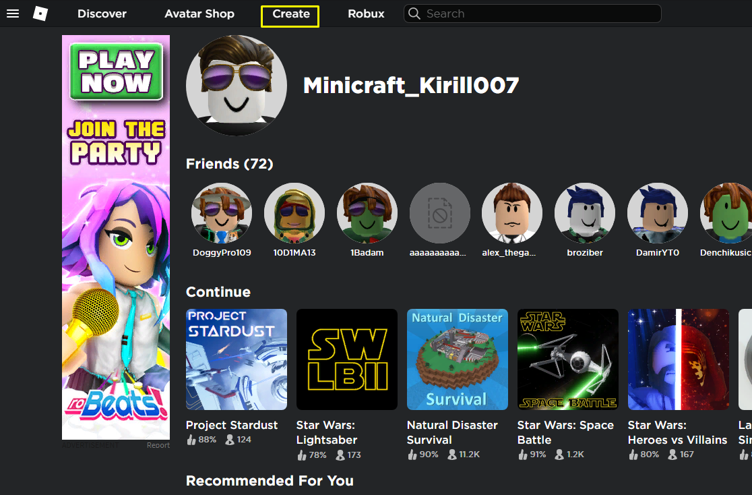752x495 pixels.
Task: Click Project Stardust title text
Action: click(232, 425)
